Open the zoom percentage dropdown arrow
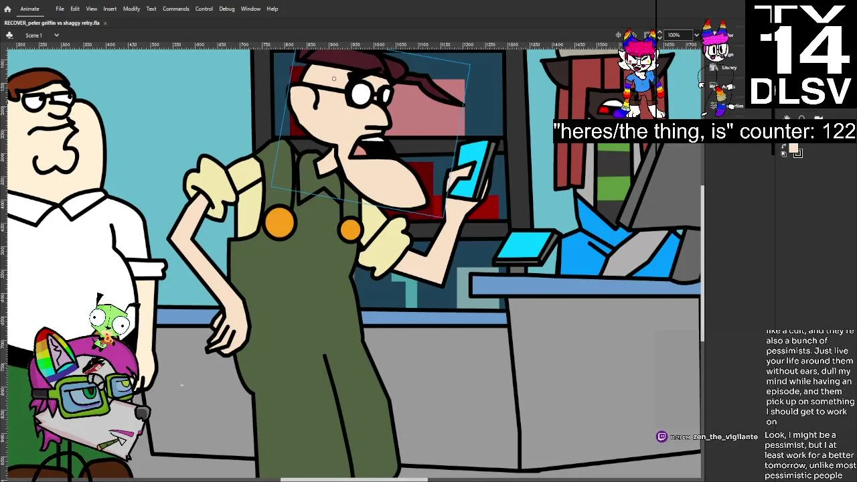This screenshot has width=857, height=482. pos(697,35)
